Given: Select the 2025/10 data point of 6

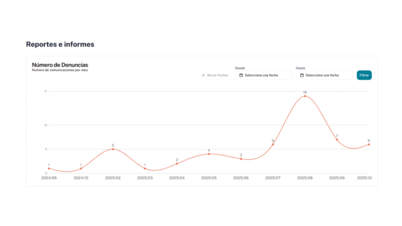Looking at the screenshot, I should [x=369, y=144].
